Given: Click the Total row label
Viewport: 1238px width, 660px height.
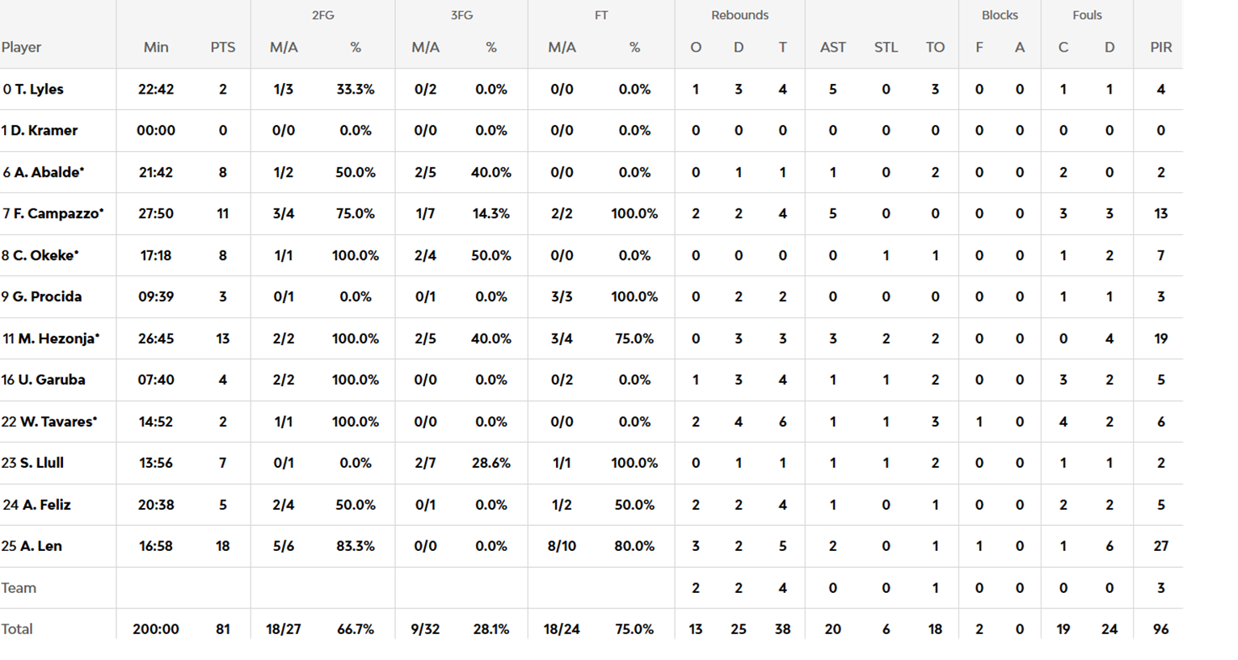Looking at the screenshot, I should (17, 629).
